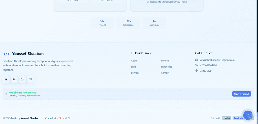Click the respond within 24 hours note
Screen dimensions: 258x124
click(x=169, y=2)
